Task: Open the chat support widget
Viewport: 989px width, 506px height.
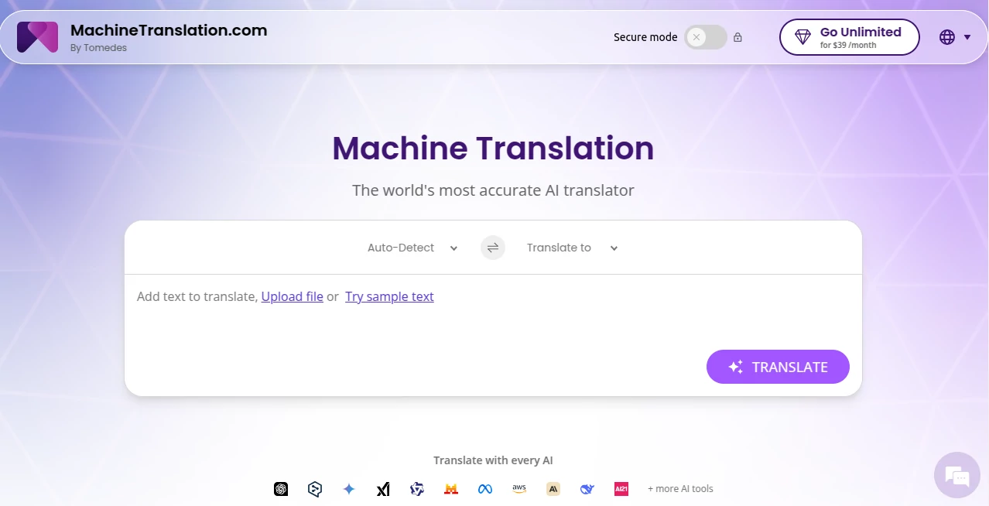Action: 956,476
